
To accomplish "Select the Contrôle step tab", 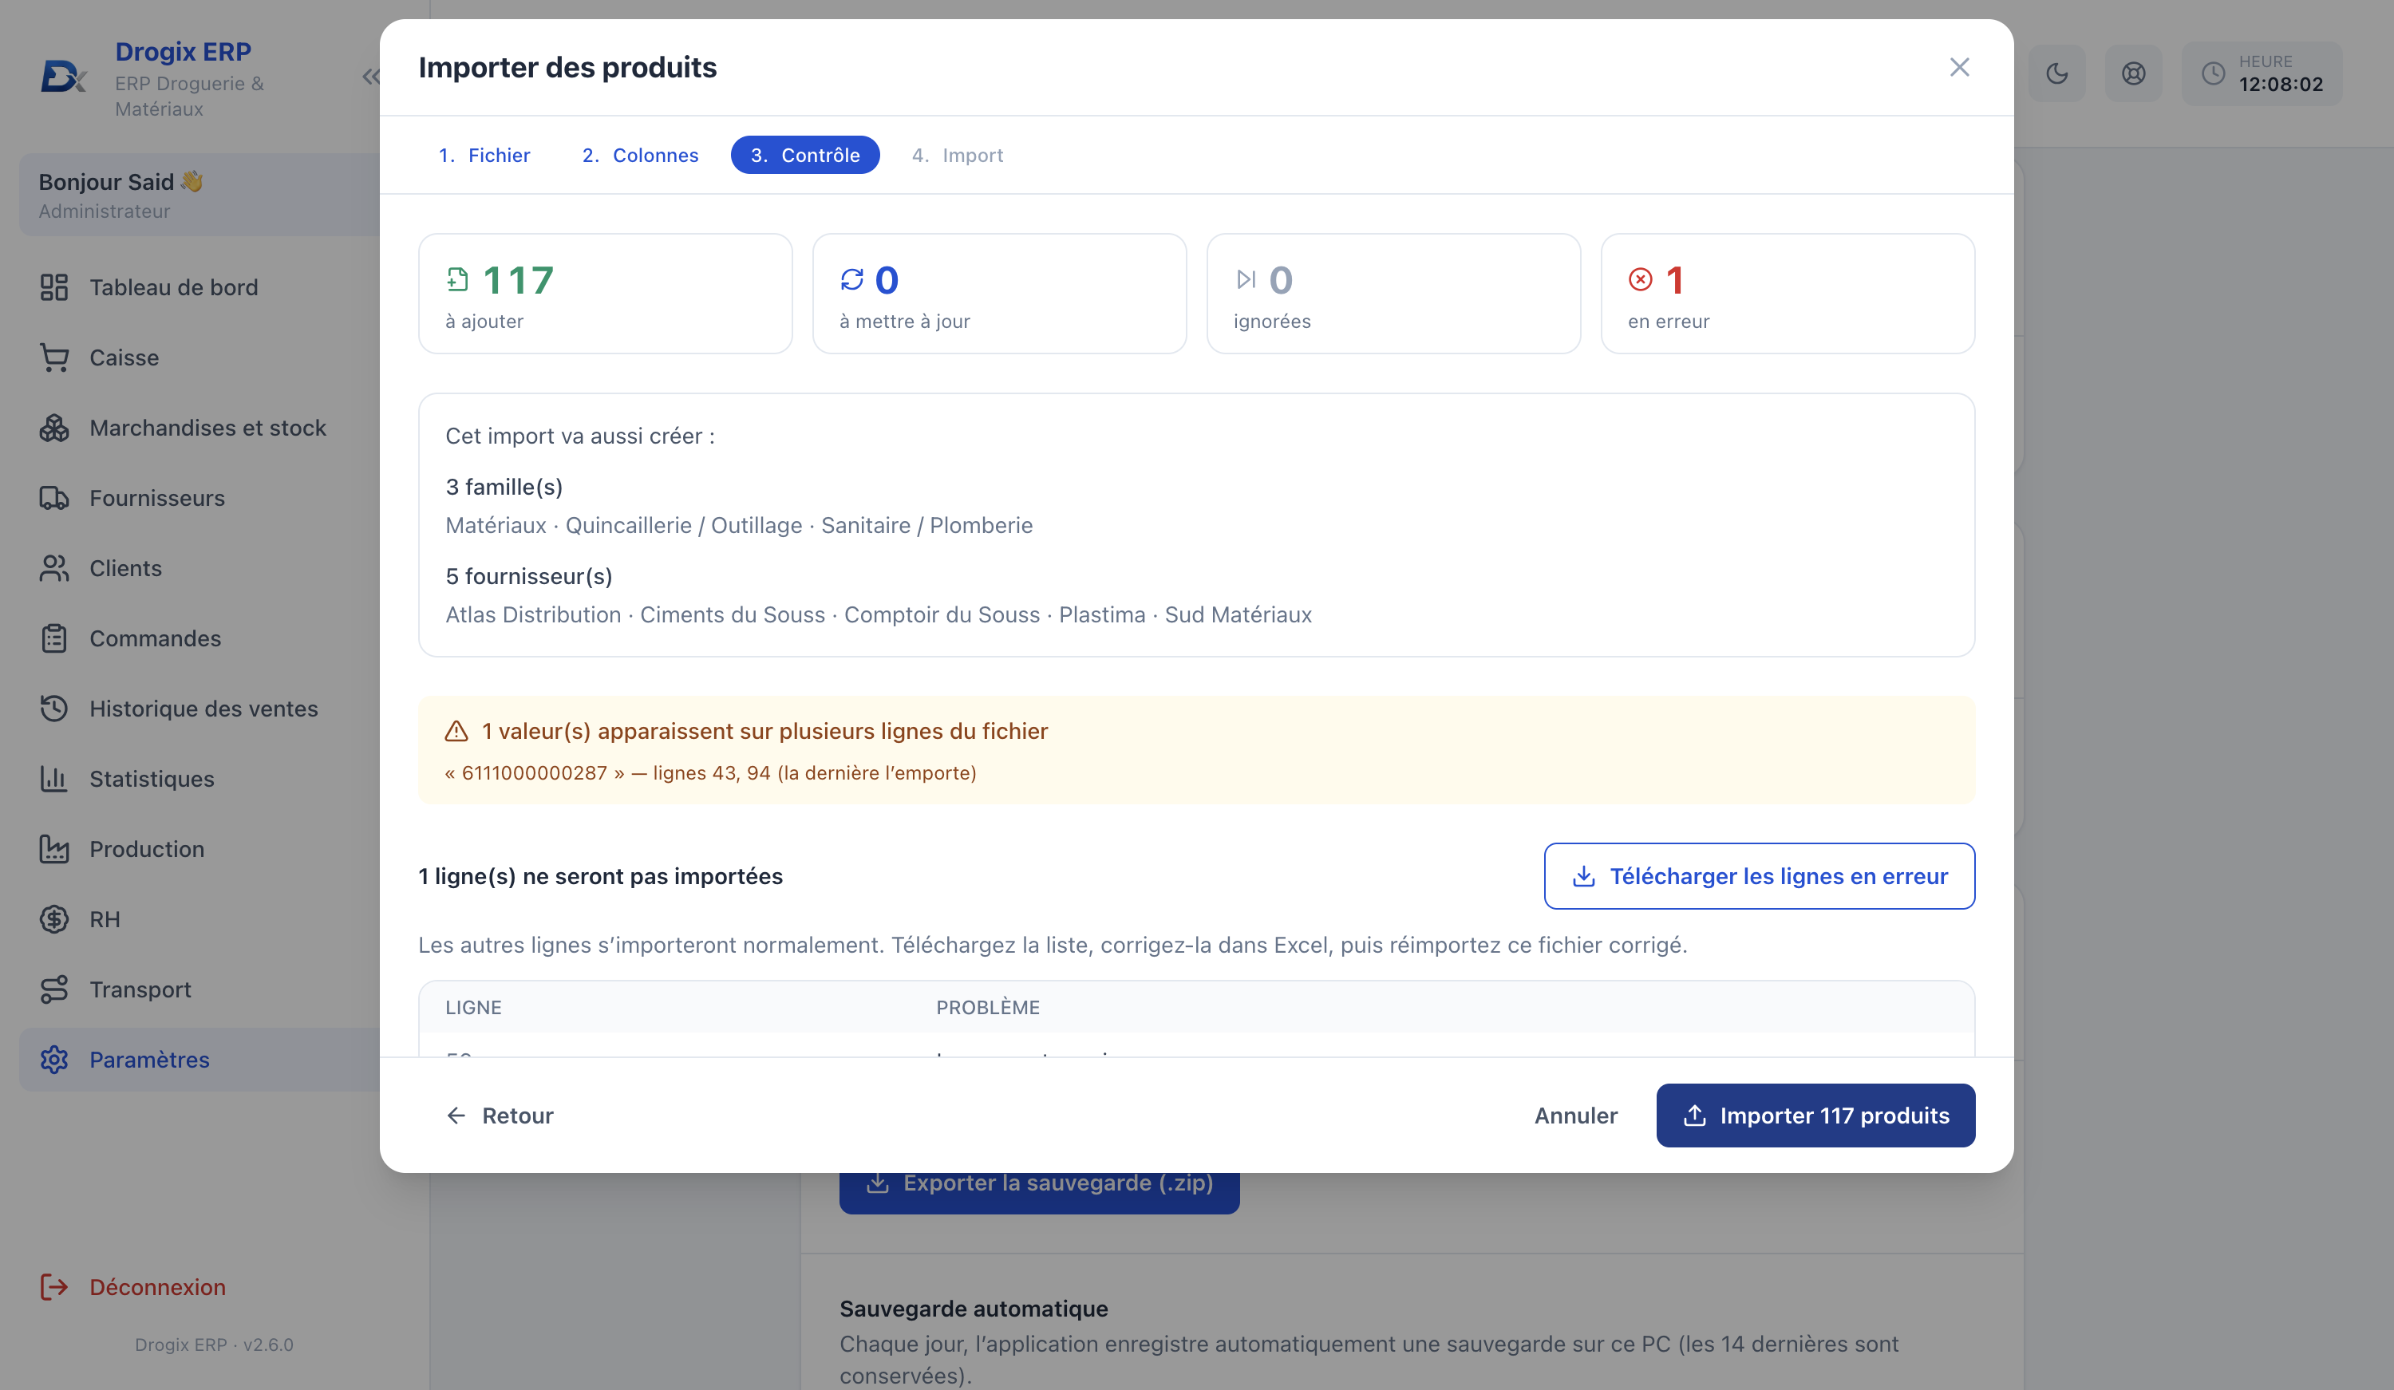I will point(804,155).
